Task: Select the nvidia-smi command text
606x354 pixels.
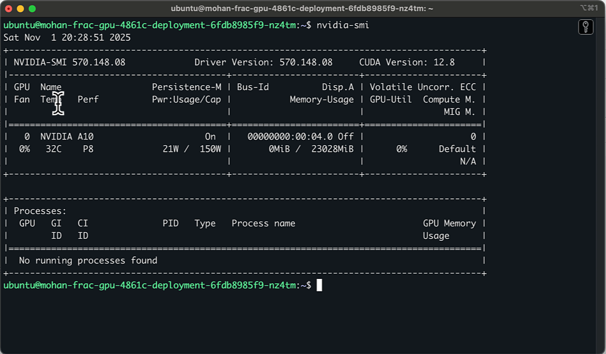Action: [x=342, y=25]
